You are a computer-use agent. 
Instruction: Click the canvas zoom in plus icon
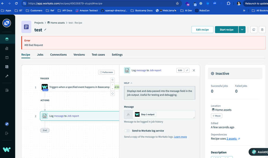112,85
